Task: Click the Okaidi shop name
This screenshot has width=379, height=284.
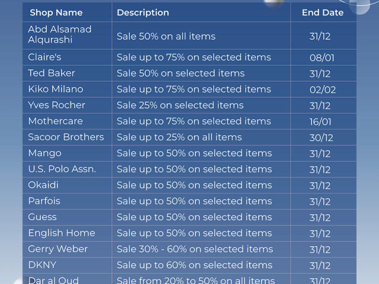Action: point(43,185)
